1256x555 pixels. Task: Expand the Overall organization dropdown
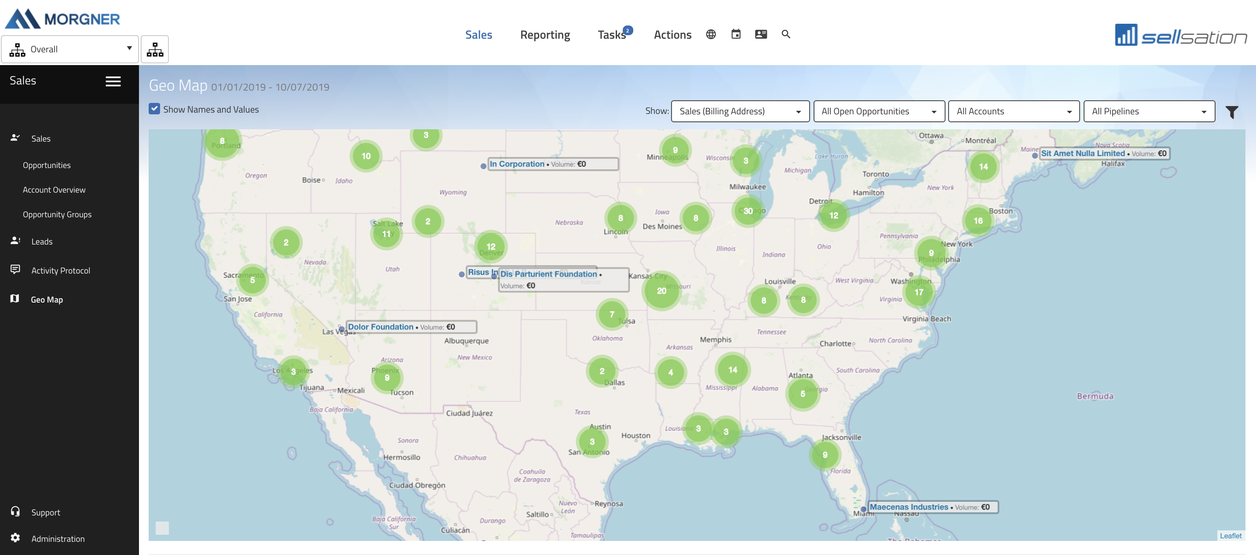pyautogui.click(x=70, y=49)
